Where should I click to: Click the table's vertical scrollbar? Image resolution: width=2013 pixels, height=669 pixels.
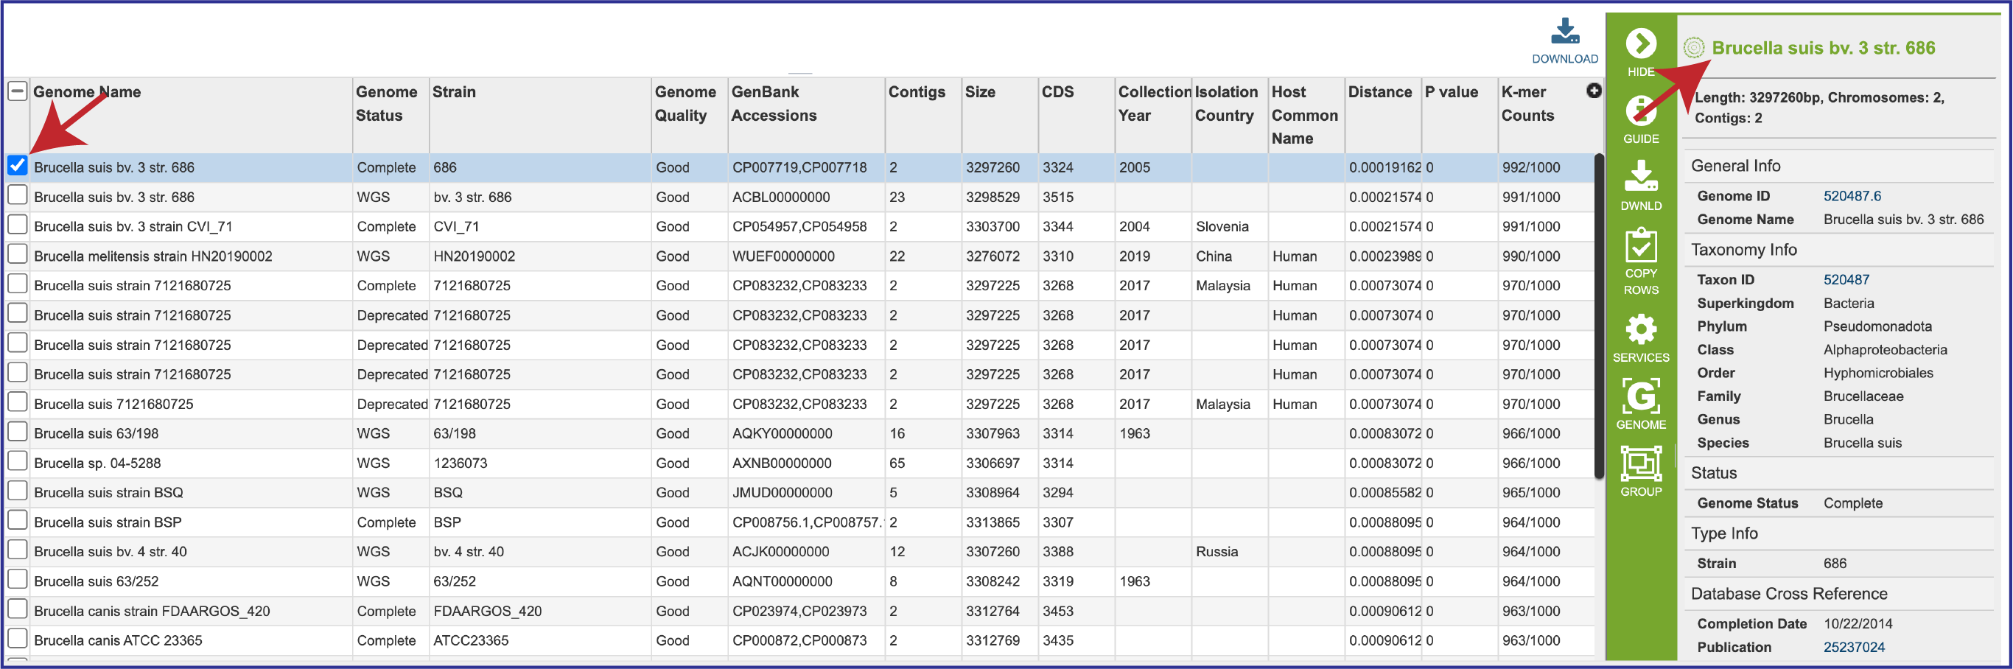pyautogui.click(x=1599, y=316)
